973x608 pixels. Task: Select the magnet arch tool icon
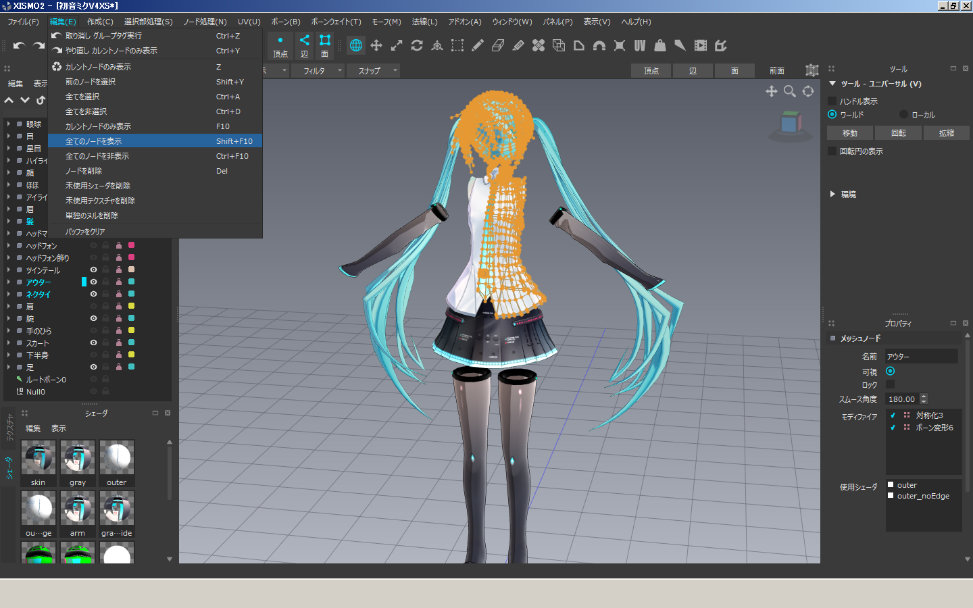point(599,45)
